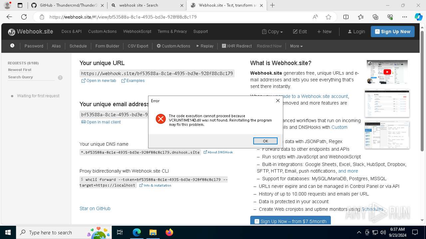Go back in browser
This screenshot has width=426, height=239.
[9, 17]
